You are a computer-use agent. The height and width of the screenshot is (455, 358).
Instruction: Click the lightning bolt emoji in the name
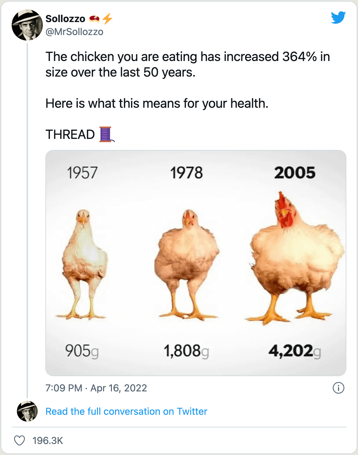107,19
